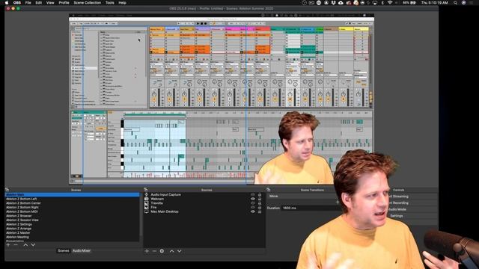Move the selected source down

180,251
